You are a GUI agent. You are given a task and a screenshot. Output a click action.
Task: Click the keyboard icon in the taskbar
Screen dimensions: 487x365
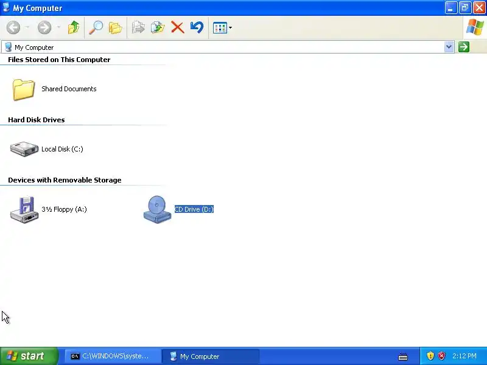pos(403,356)
